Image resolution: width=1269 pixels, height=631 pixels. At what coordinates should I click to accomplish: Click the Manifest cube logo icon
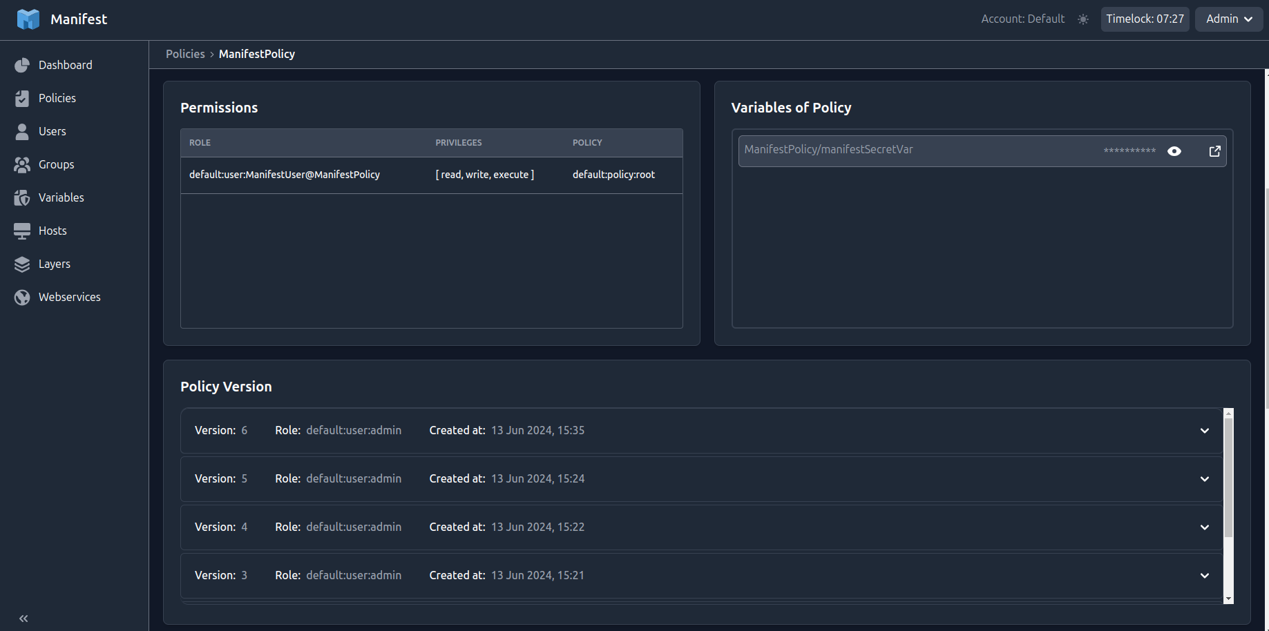(28, 19)
